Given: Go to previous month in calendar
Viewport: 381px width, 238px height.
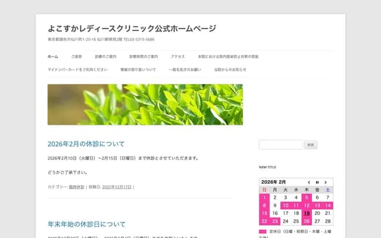Looking at the screenshot, I should [309, 182].
